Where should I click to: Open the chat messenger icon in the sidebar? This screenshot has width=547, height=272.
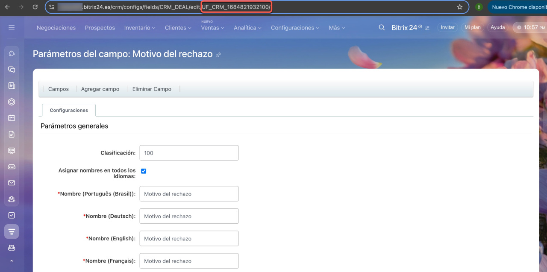coord(12,69)
